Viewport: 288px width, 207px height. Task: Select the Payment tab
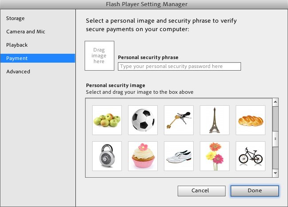(x=38, y=58)
